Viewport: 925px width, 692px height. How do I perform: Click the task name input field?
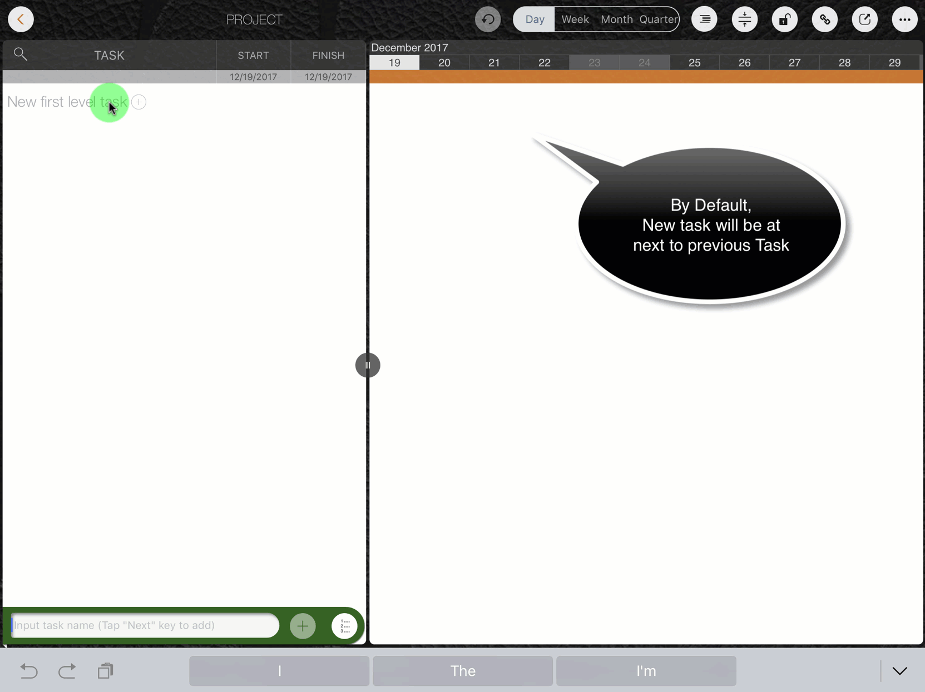145,625
